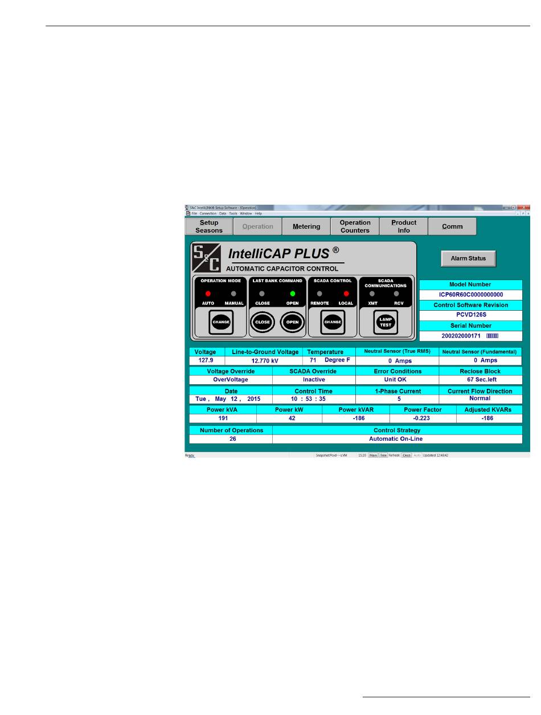This screenshot has height=715, width=541.
Task: Click the Power kVA value 191
Action: point(223,418)
